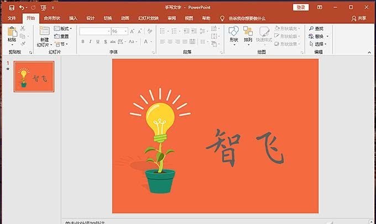This screenshot has width=376, height=224.
Task: Switch to the 插入 insert tab
Action: pos(73,18)
